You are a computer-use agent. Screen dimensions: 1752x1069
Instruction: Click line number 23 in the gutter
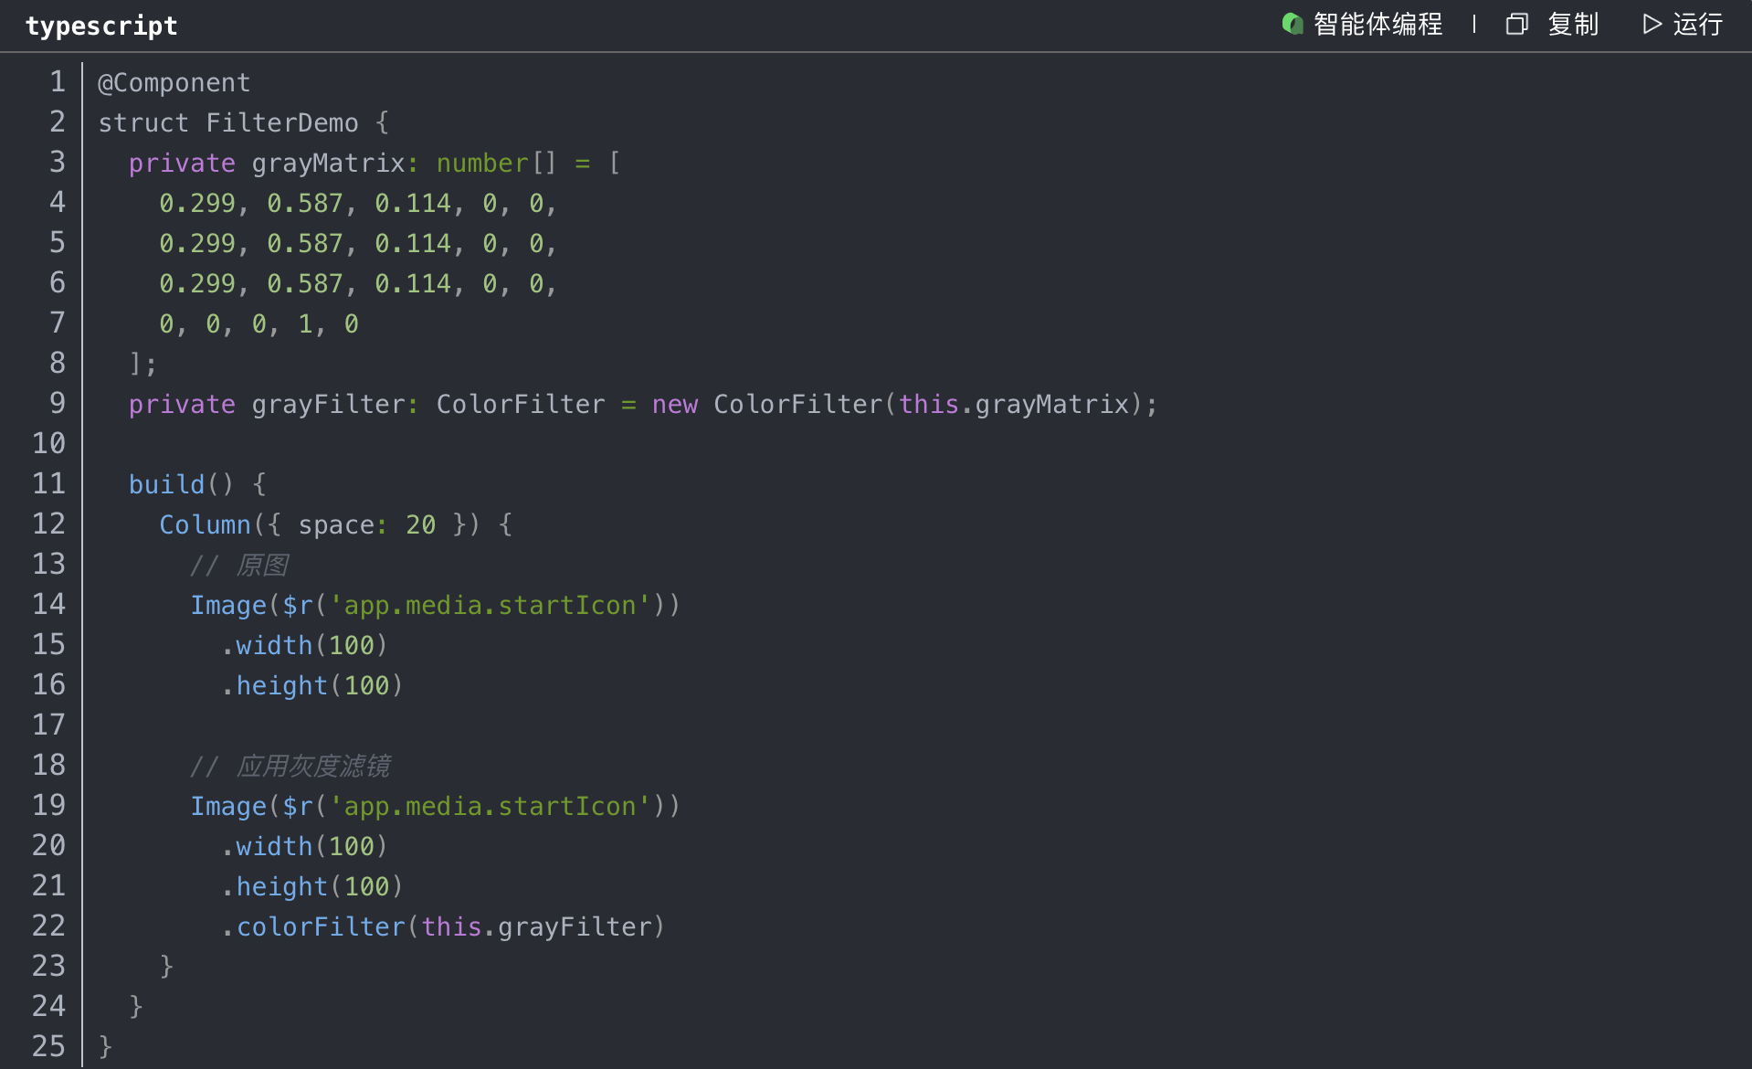click(x=49, y=966)
